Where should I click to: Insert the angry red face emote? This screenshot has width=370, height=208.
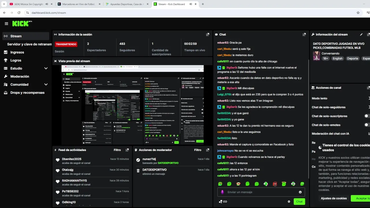[275, 184]
